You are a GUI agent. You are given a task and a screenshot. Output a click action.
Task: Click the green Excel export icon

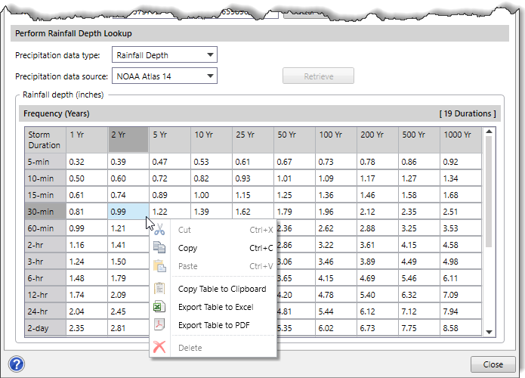point(159,307)
